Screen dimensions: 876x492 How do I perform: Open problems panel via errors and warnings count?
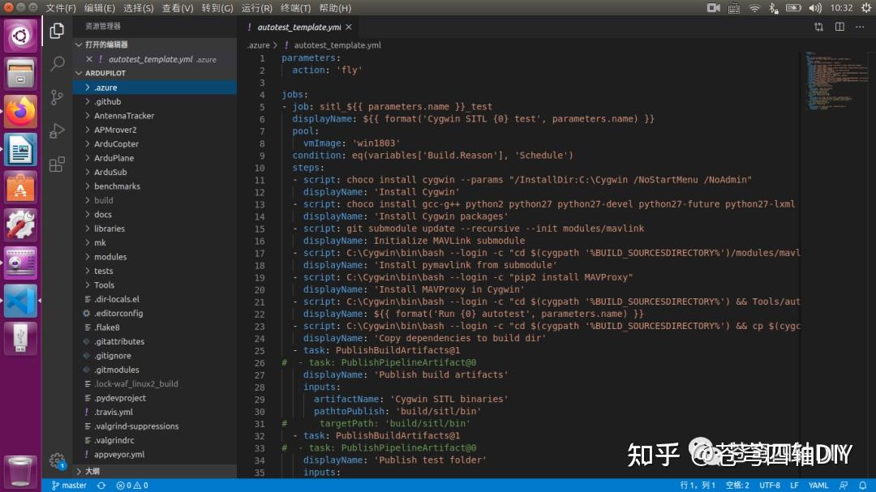pyautogui.click(x=132, y=486)
